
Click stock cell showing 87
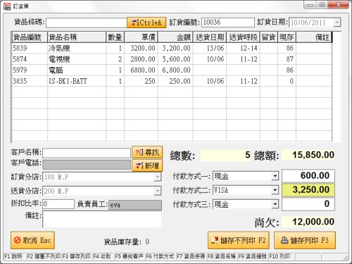[x=287, y=59]
